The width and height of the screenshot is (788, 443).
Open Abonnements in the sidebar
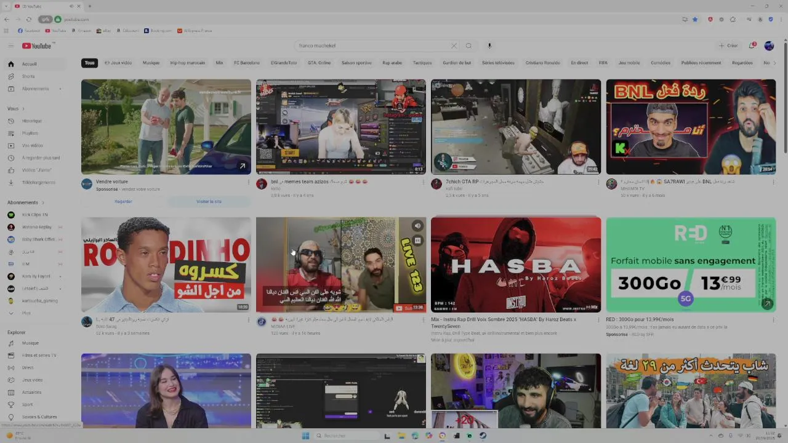[x=34, y=89]
